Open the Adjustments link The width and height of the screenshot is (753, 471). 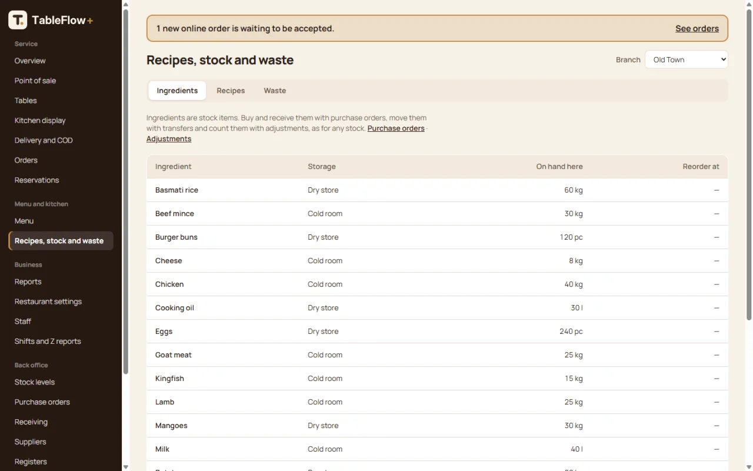pos(169,139)
